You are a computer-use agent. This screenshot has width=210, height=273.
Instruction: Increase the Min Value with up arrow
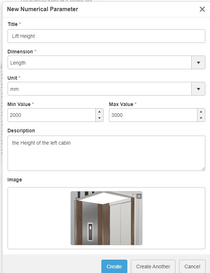coord(100,112)
